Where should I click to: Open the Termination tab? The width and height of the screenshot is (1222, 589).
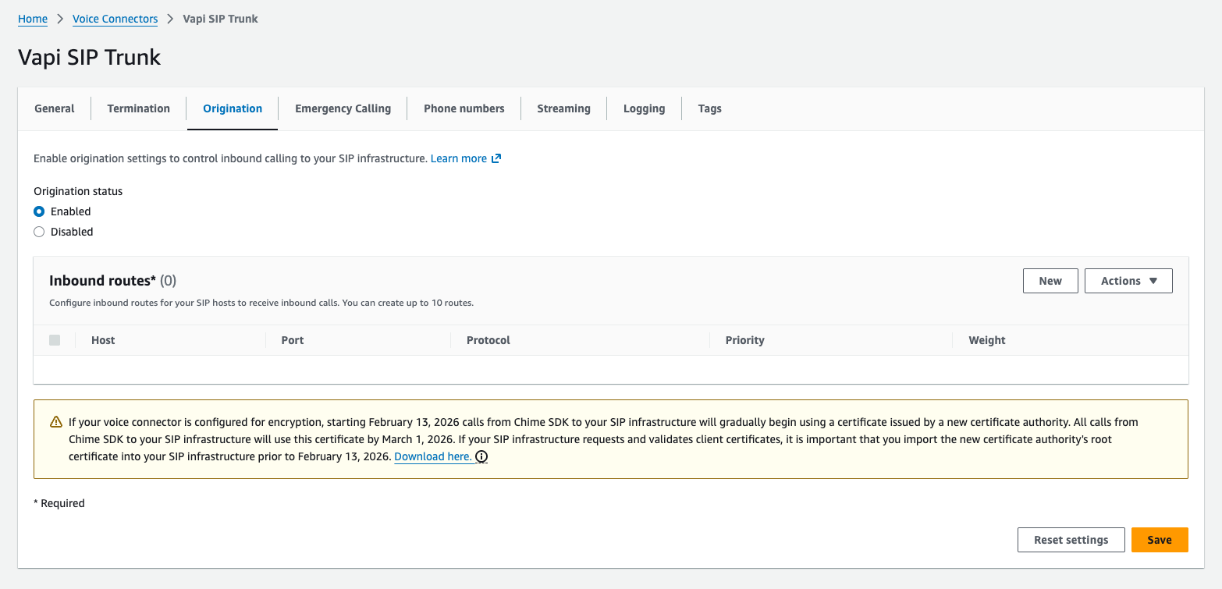(x=138, y=108)
